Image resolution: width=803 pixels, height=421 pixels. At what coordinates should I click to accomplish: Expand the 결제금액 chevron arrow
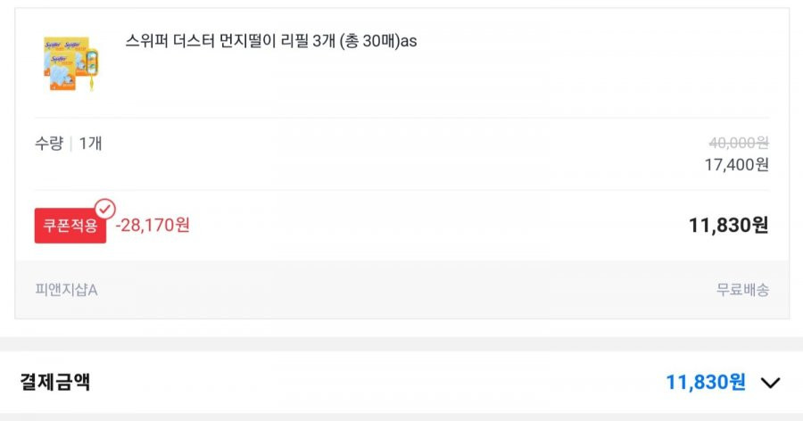[770, 383]
